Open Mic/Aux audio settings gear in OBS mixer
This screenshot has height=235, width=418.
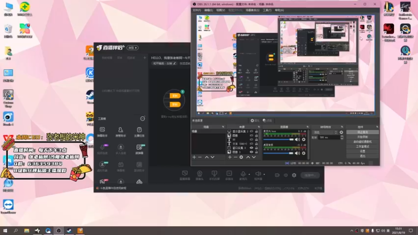pos(304,139)
